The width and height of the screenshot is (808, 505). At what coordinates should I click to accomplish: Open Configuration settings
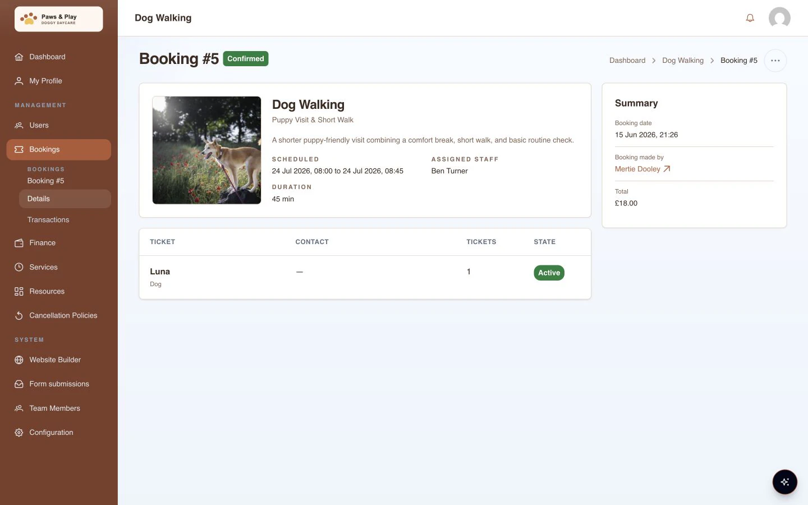[x=58, y=433]
